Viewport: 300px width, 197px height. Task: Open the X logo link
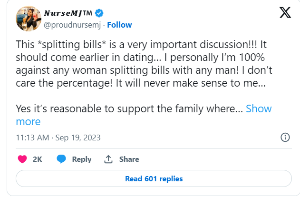coord(285,13)
